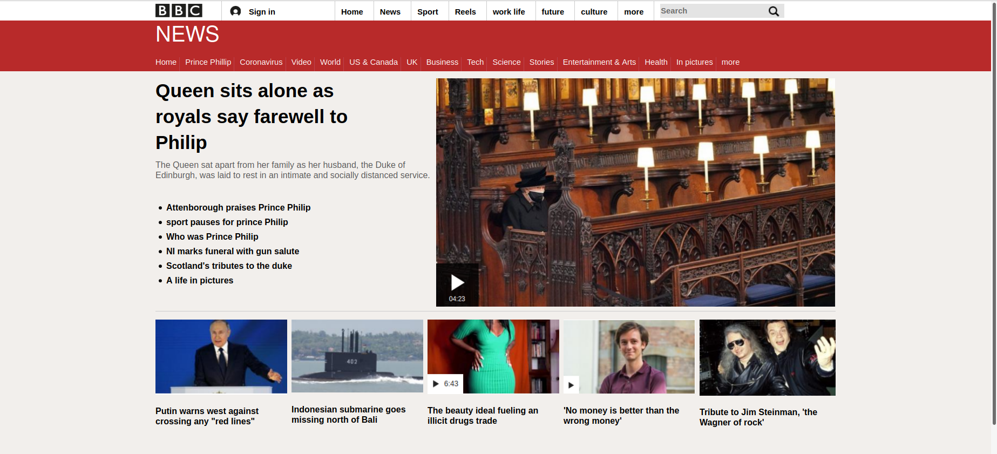The image size is (997, 454).
Task: Open Tribute to Jim Steinman headline
Action: [x=758, y=417]
